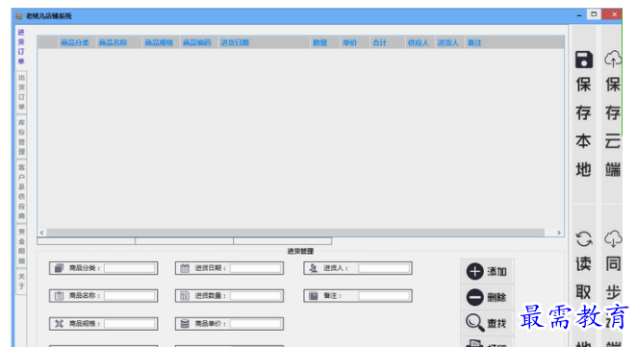637x347 pixels.
Task: Open the 资金明细 side tab
Action: [21, 246]
